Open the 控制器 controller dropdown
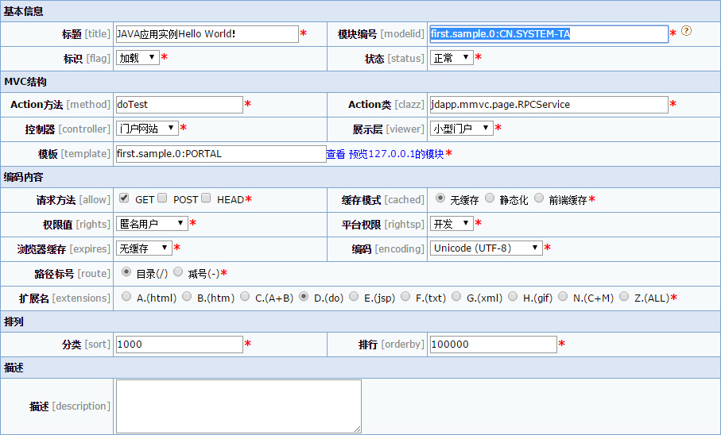This screenshot has height=435, width=721. click(147, 128)
